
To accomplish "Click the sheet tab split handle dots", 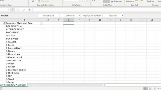I will coord(101,85).
